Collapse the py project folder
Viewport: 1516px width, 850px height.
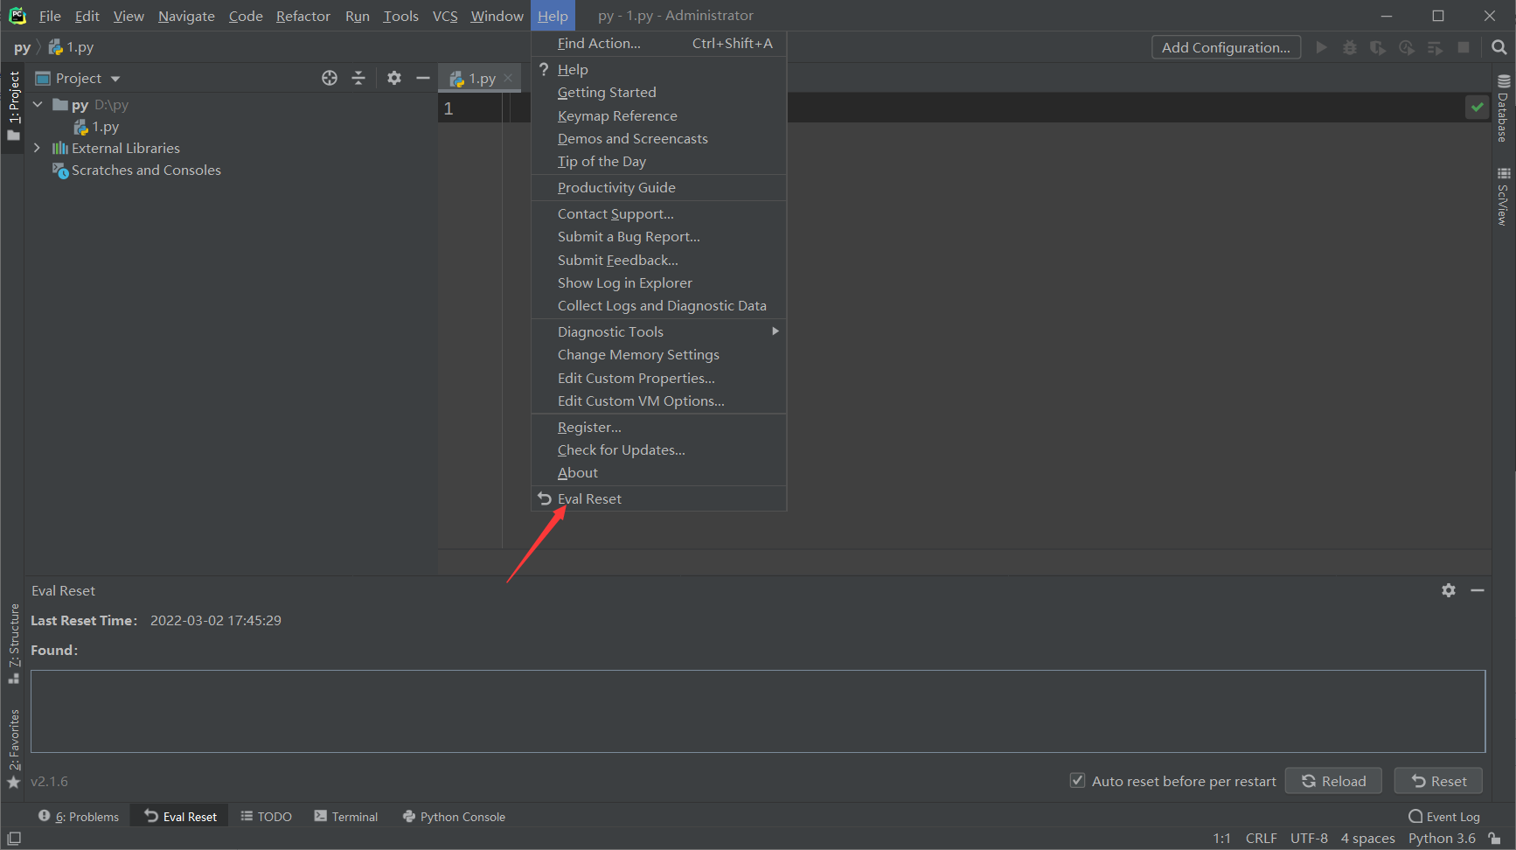pyautogui.click(x=38, y=104)
